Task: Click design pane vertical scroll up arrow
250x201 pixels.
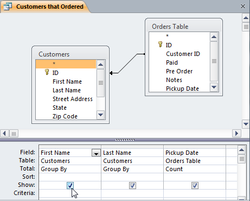Action: tap(246, 18)
